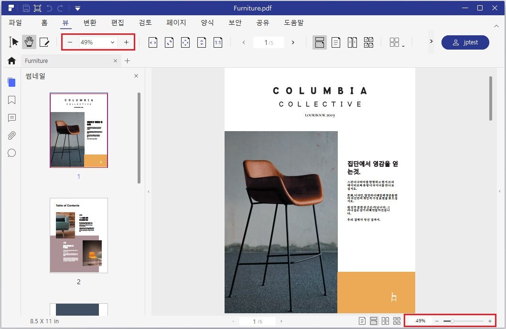
Task: Zoom in with the toolbar plus button
Action: pos(126,42)
